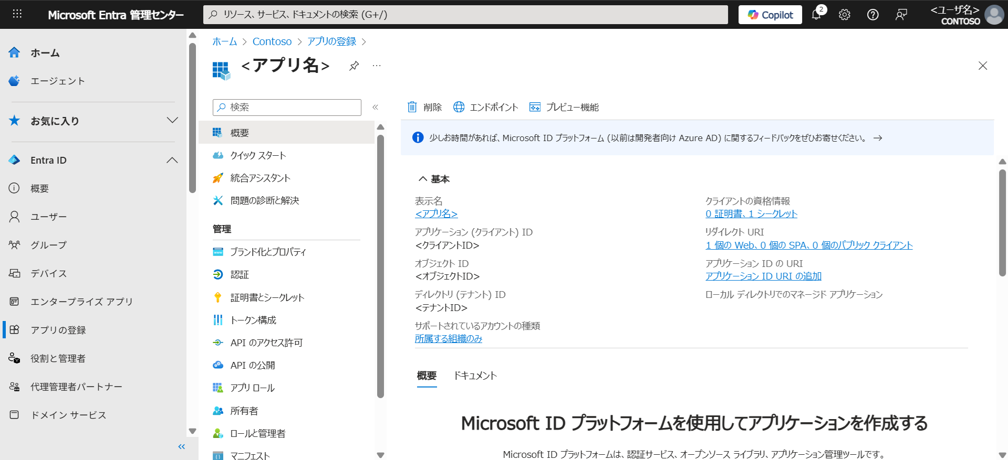This screenshot has height=460, width=1008.
Task: Click the 削除 toolbar button
Action: click(x=424, y=107)
